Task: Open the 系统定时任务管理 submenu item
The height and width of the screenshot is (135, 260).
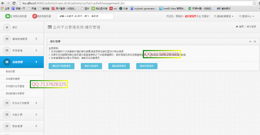Action: (x=15, y=86)
